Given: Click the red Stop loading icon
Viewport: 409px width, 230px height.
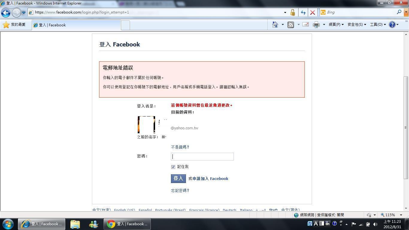Looking at the screenshot, I should (312, 12).
